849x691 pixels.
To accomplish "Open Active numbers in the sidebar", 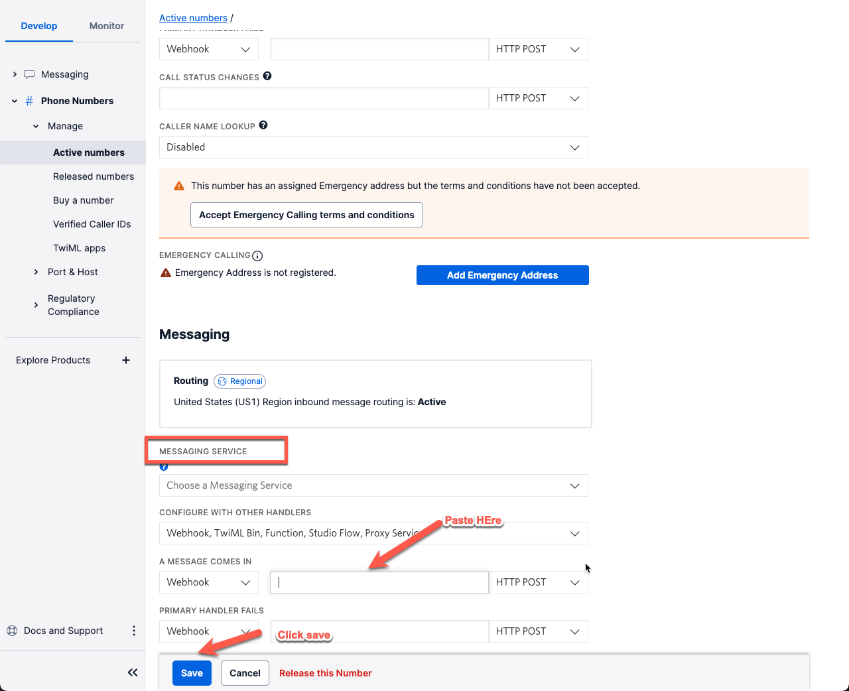I will coord(89,153).
